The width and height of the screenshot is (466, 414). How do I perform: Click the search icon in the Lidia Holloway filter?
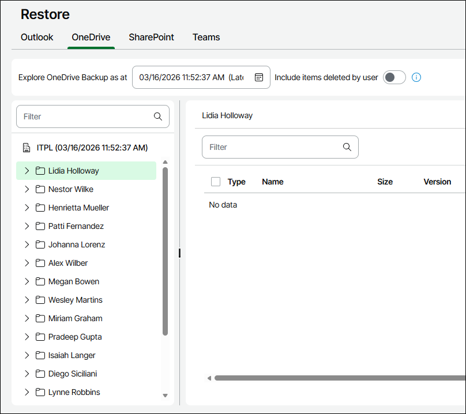click(x=347, y=147)
